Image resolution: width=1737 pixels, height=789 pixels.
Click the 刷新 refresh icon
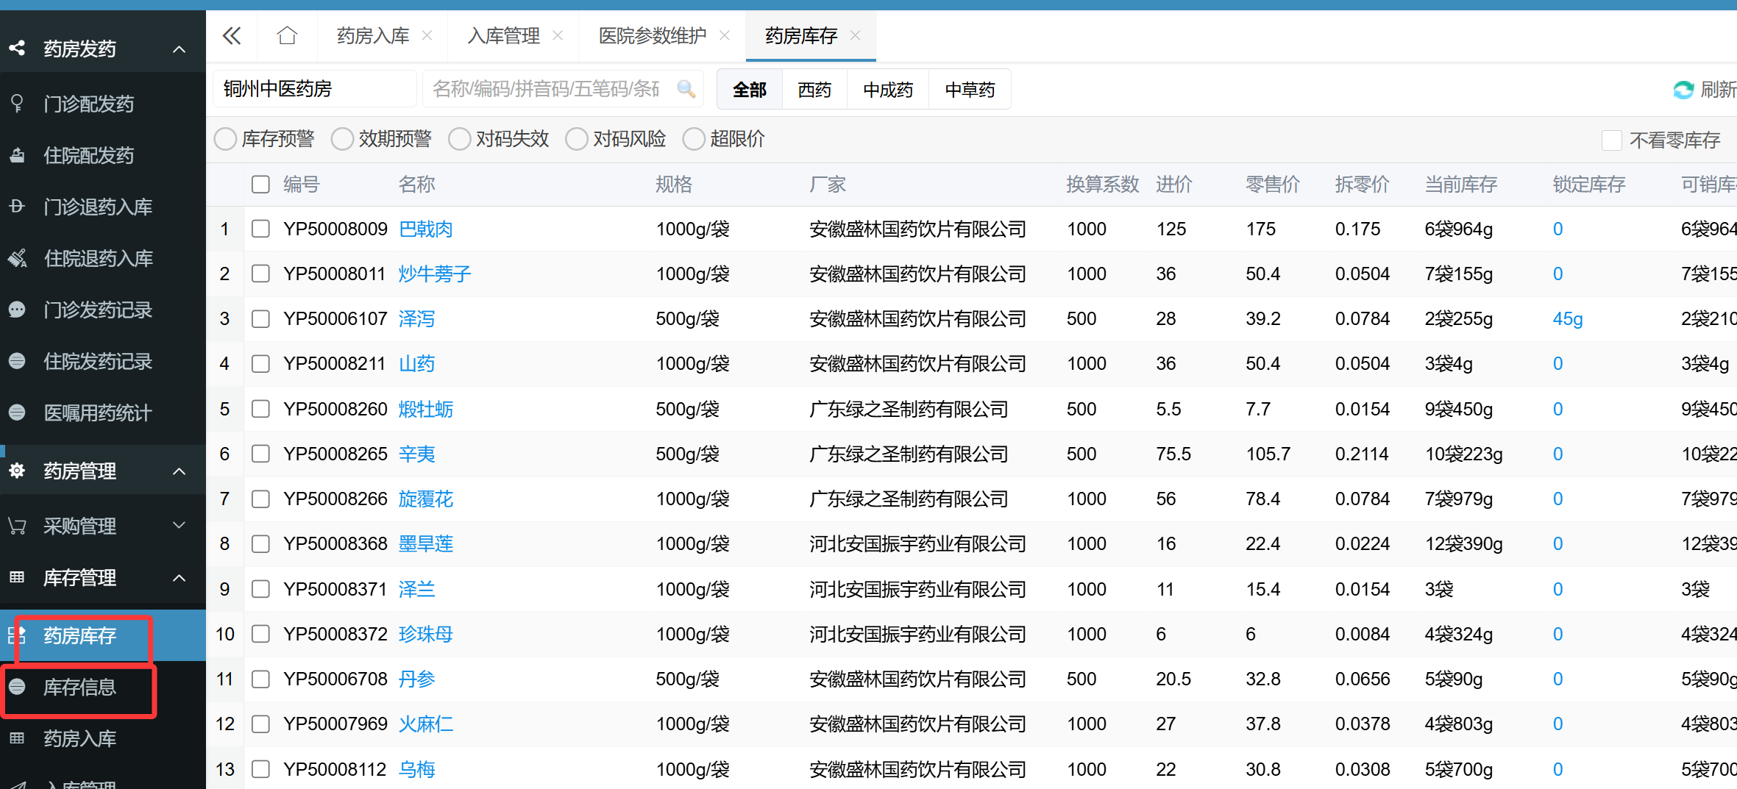pos(1683,90)
